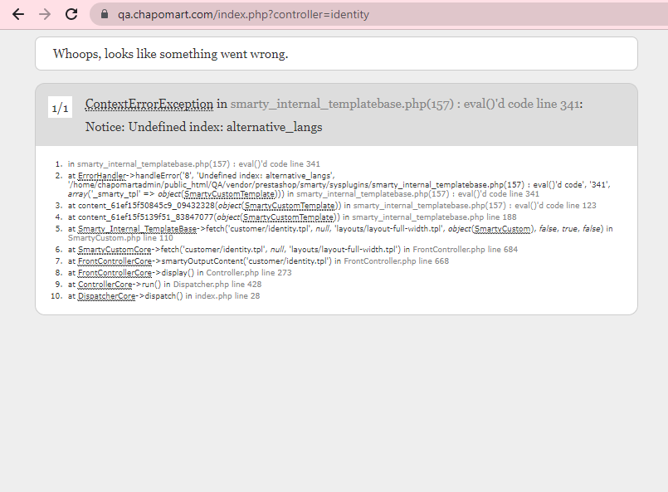Click the '/home/chapomartadmin/public_html/QA/vendor' path text
The height and width of the screenshot is (492, 668).
point(161,185)
